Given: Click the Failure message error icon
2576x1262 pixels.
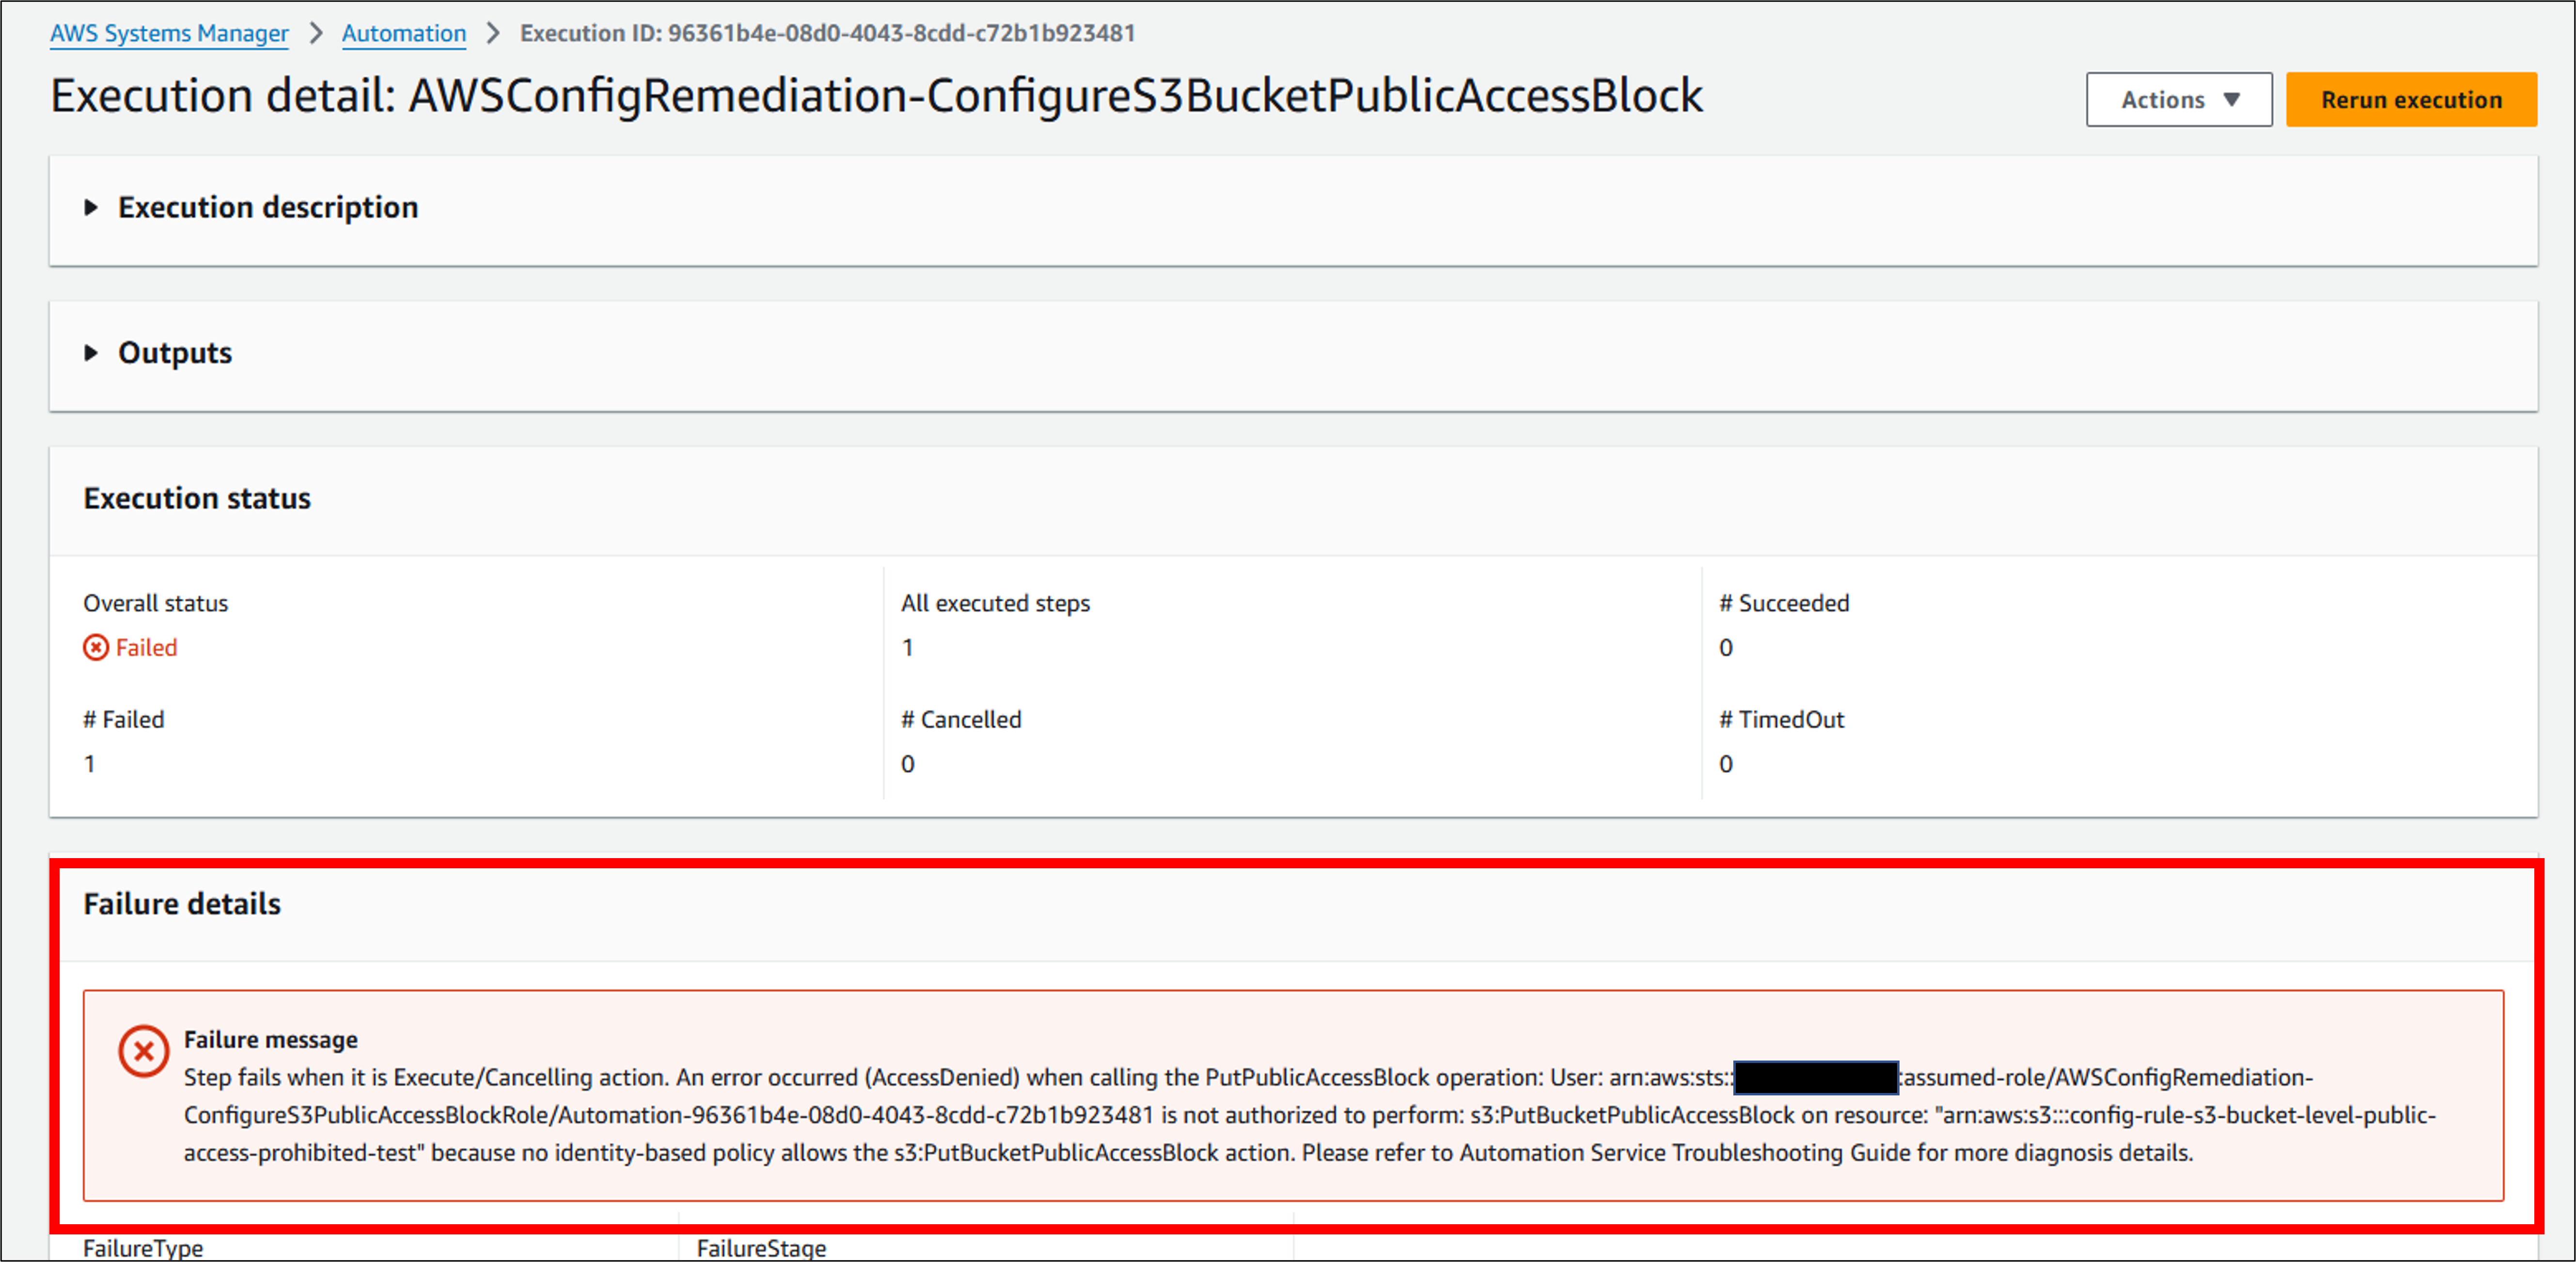Looking at the screenshot, I should [144, 1051].
